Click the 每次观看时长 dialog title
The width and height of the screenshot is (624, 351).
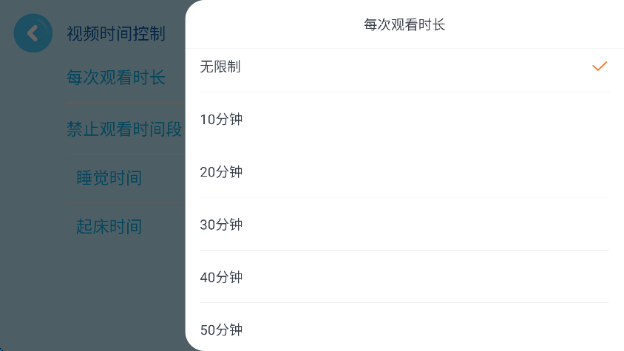(x=404, y=25)
